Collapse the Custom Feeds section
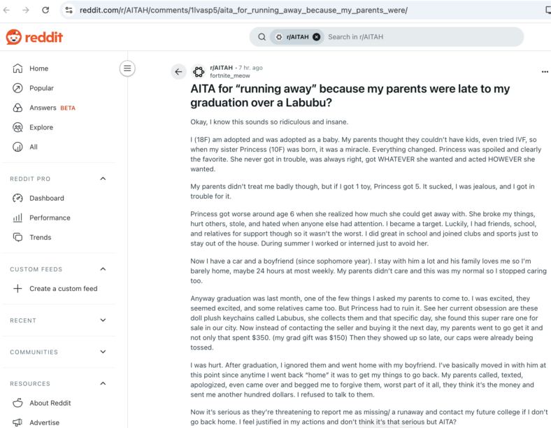The height and width of the screenshot is (428, 551). [103, 269]
